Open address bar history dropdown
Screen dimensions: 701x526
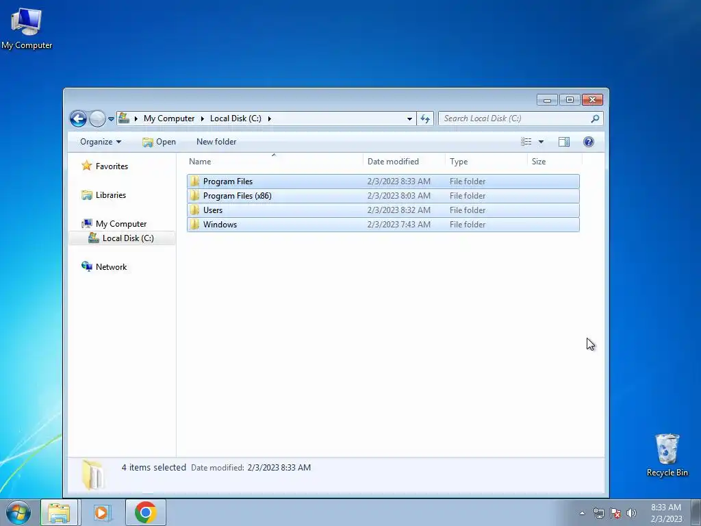[409, 118]
